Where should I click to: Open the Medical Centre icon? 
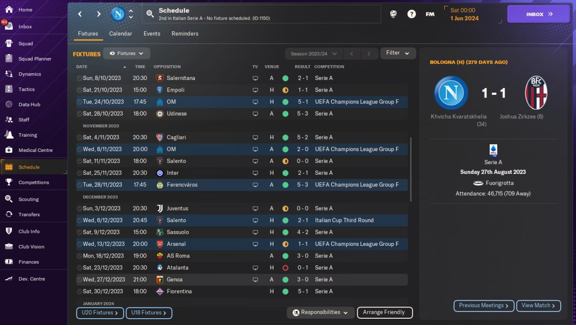9,150
